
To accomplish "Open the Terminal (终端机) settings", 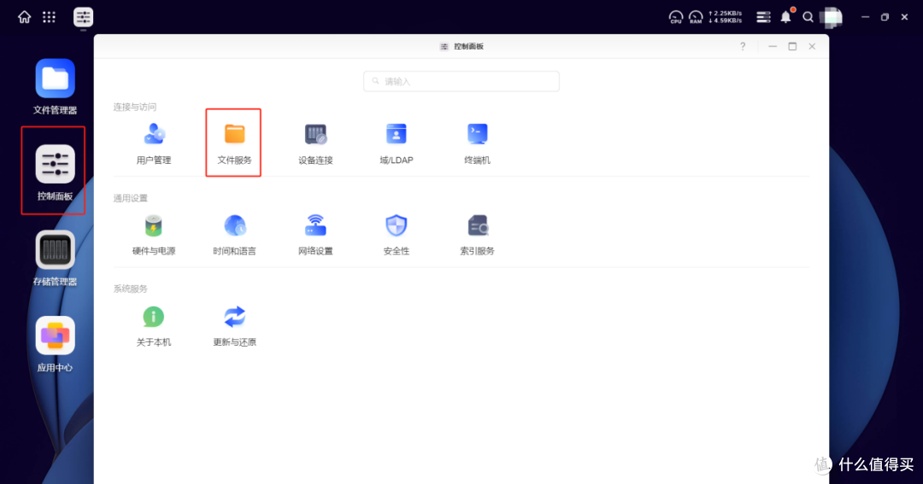I will coord(478,143).
